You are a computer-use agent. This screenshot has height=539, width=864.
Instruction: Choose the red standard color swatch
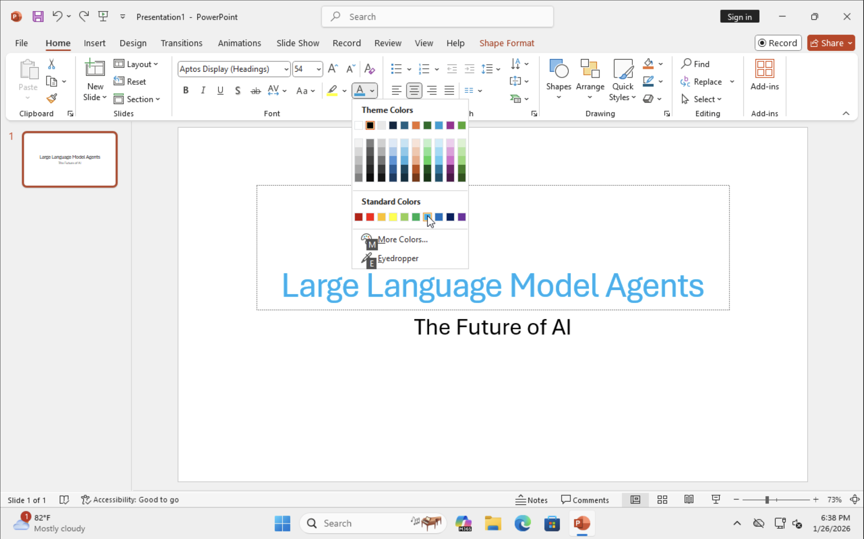[370, 217]
